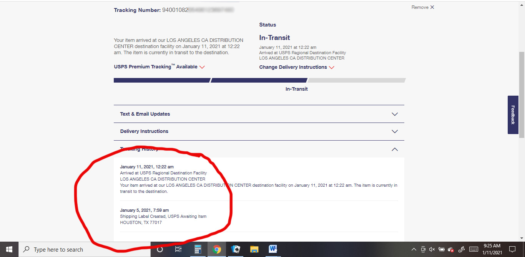
Task: Expand Text & Email Updates section
Action: (x=259, y=114)
